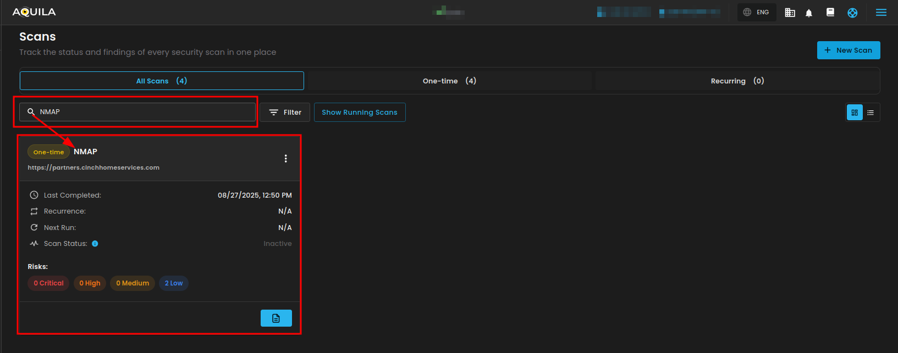Open the notifications bell
The image size is (898, 353).
point(808,13)
